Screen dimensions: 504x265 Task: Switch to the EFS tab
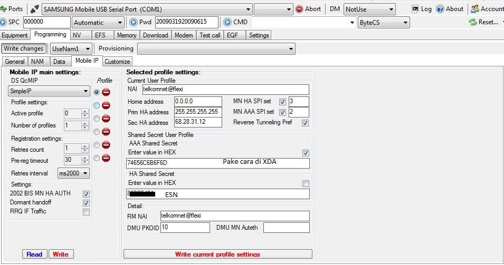point(100,35)
